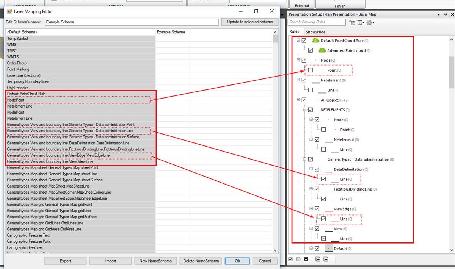Open the Presentation Setup panel options arrow

tap(439, 14)
